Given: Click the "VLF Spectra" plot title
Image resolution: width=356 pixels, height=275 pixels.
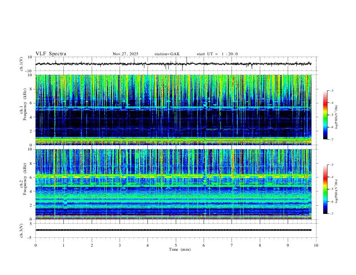Looking at the screenshot, I should pyautogui.click(x=51, y=54).
